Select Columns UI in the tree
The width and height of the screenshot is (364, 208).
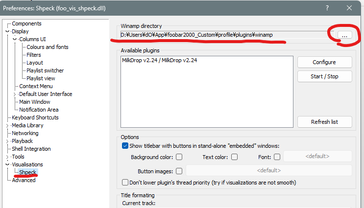click(x=32, y=39)
